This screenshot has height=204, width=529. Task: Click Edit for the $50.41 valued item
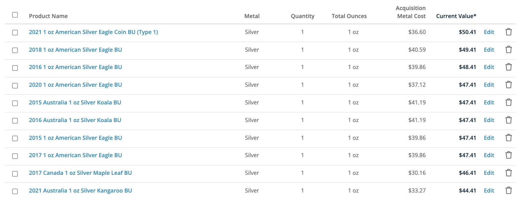(x=489, y=32)
